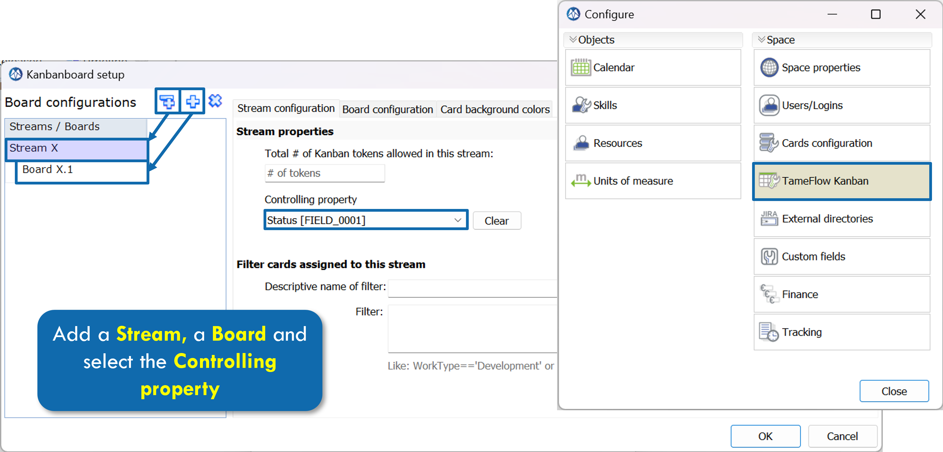Switch to Board configuration tab
The width and height of the screenshot is (943, 452).
click(387, 109)
